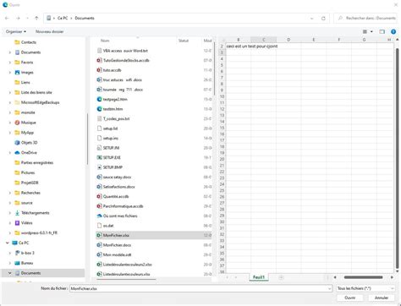Create a Nouveau dossier
The height and width of the screenshot is (306, 401).
click(x=49, y=31)
